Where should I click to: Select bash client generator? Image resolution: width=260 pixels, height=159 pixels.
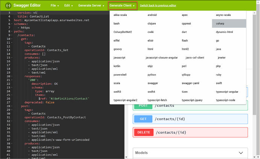pyautogui.click(x=116, y=23)
